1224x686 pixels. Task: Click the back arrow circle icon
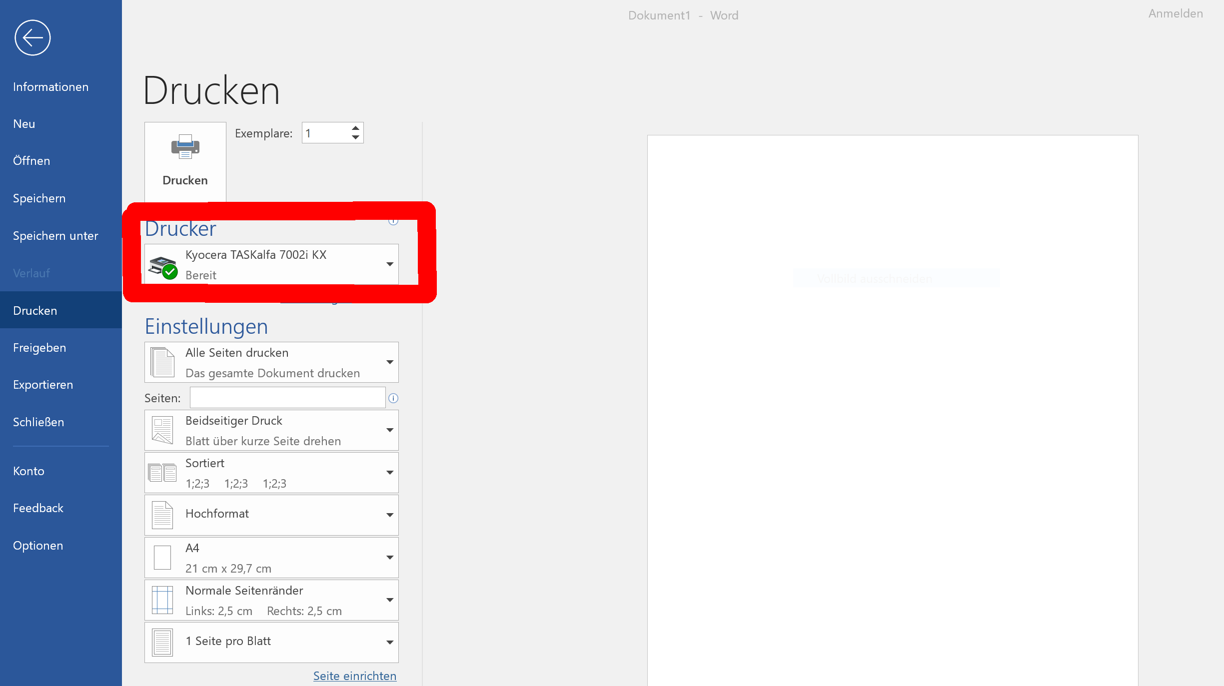tap(32, 37)
